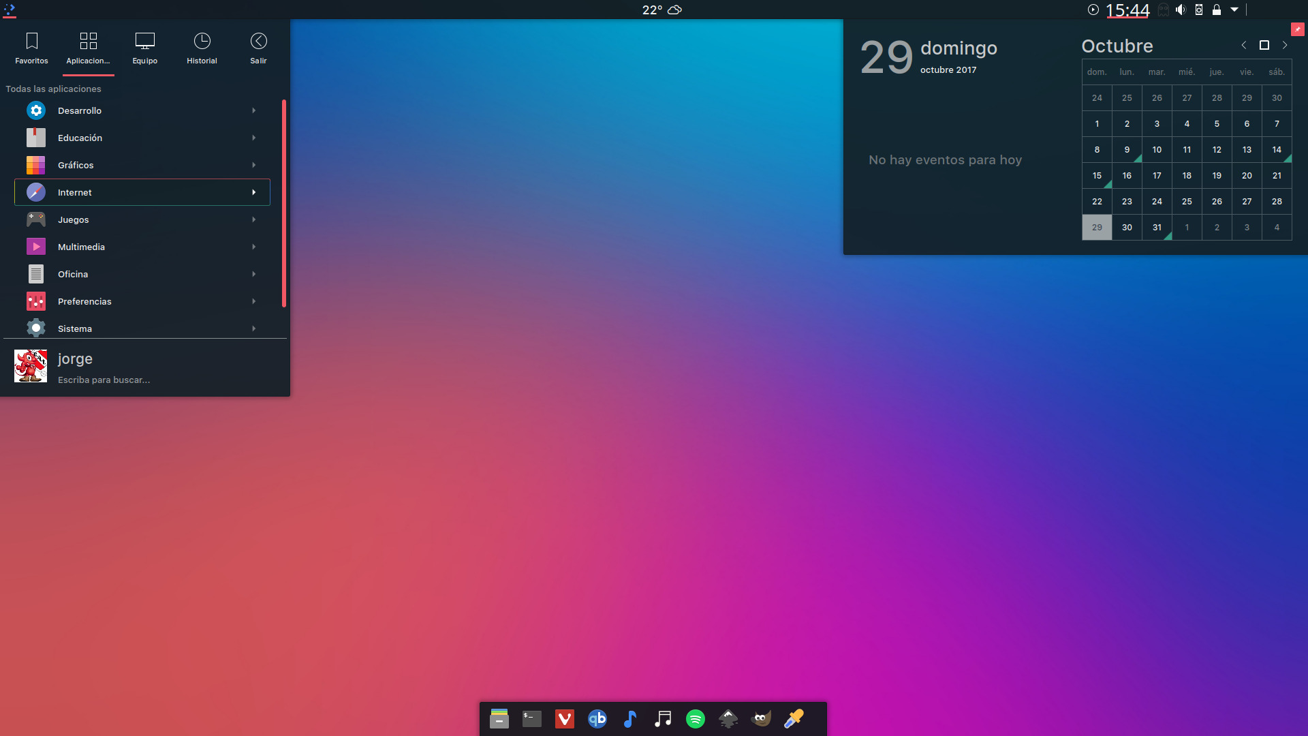Switch to Historial tab in launcher
Viewport: 1308px width, 736px height.
coord(202,48)
